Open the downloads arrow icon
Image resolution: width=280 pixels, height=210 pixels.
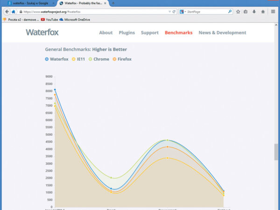click(x=254, y=12)
